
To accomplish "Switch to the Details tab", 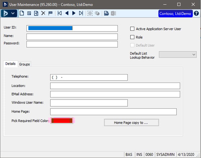I will pyautogui.click(x=10, y=64).
